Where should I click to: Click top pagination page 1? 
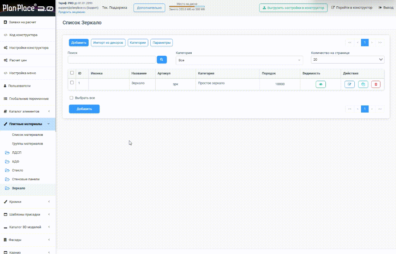click(365, 42)
